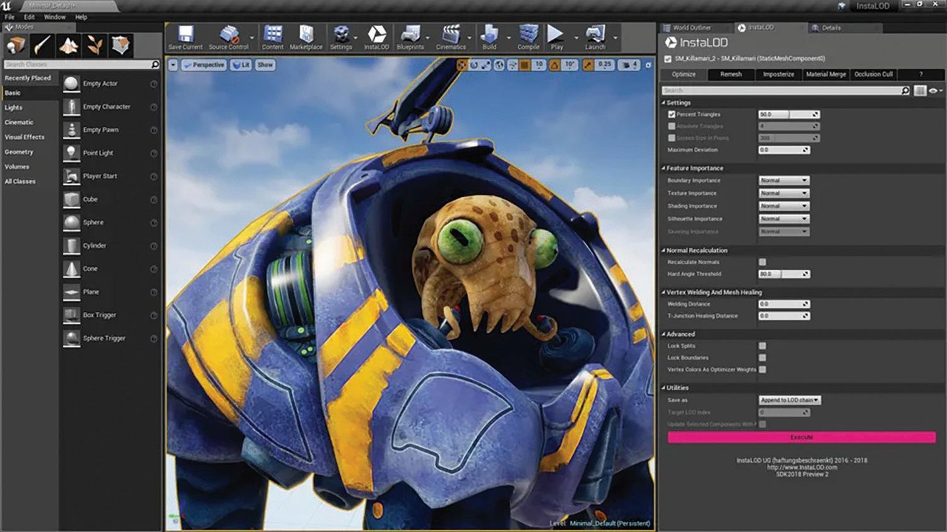Screen dimensions: 947x532
Task: Open the Marketplace from the toolbar
Action: click(306, 37)
